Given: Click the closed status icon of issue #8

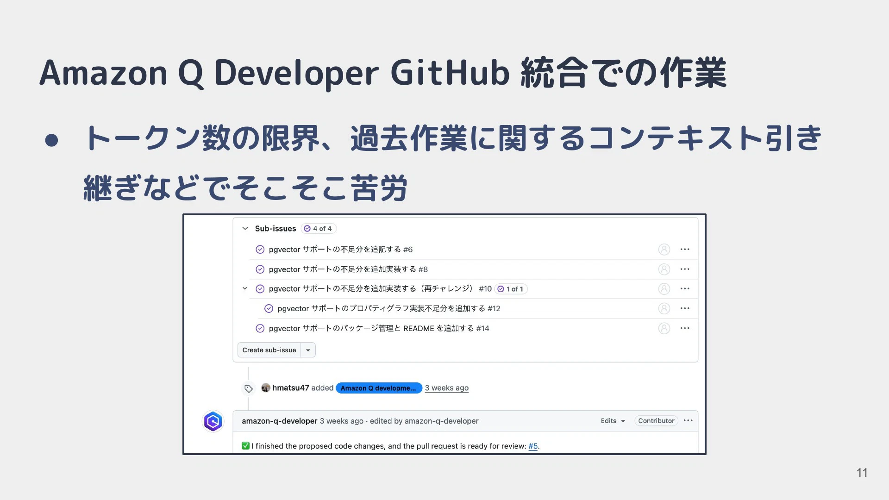Looking at the screenshot, I should pos(260,269).
